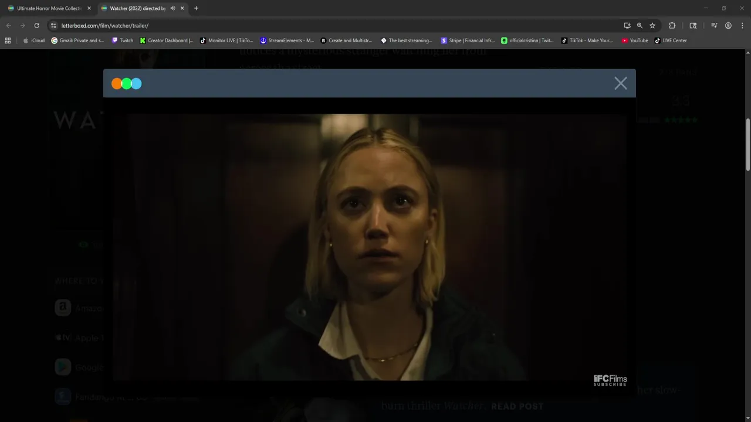Open the TikTok - Make Your... bookmark
This screenshot has width=751, height=422.
[x=587, y=40]
